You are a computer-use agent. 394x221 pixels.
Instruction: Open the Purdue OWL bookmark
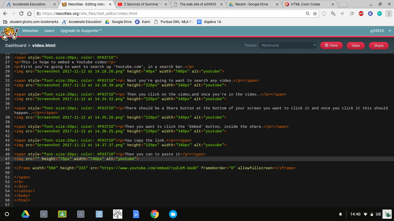174,22
